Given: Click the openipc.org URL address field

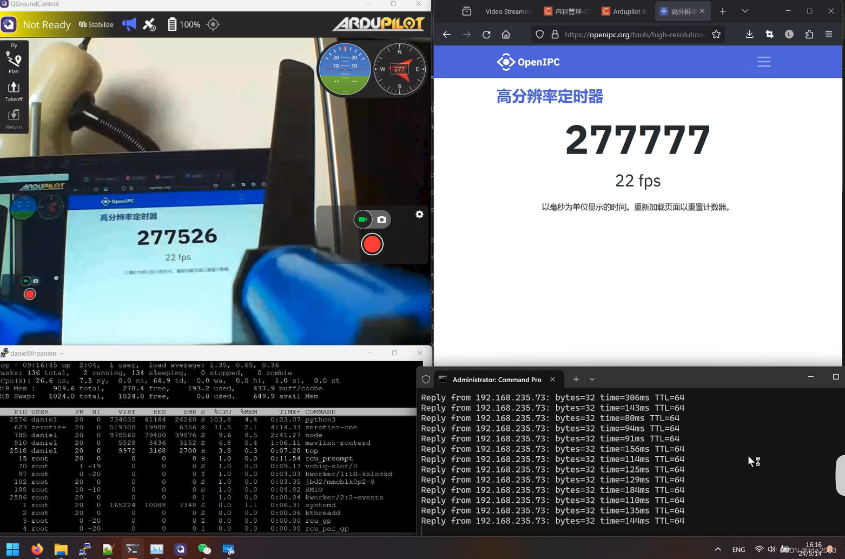Looking at the screenshot, I should (635, 35).
